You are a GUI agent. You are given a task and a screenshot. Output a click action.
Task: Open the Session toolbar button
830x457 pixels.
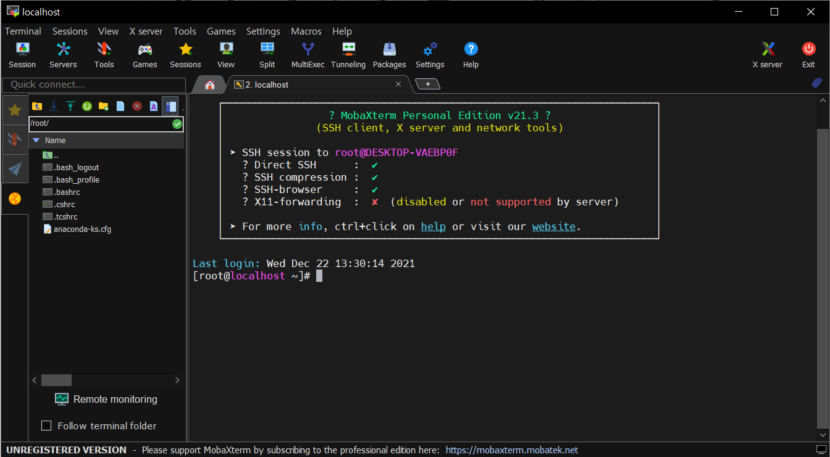coord(22,55)
